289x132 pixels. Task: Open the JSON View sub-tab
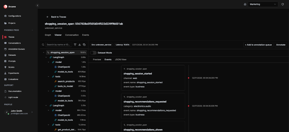(121, 60)
